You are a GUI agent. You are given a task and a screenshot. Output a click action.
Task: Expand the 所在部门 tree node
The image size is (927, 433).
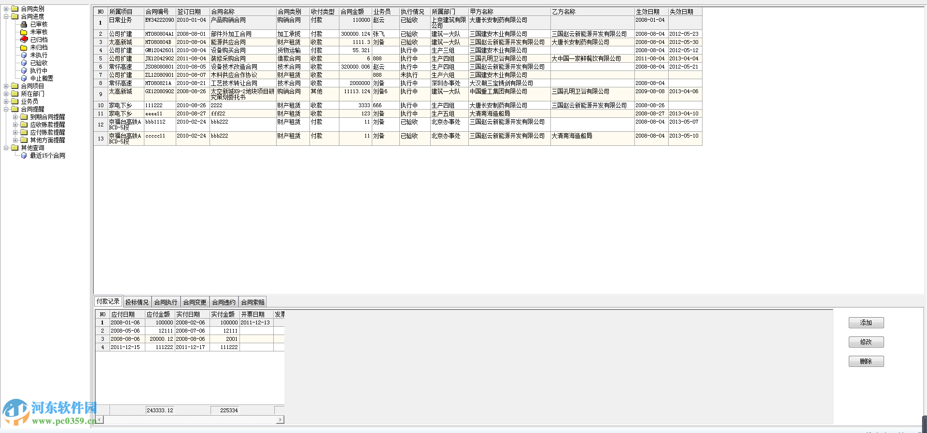click(x=6, y=94)
